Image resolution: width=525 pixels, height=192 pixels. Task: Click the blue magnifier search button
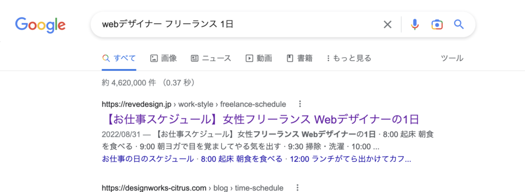458,24
